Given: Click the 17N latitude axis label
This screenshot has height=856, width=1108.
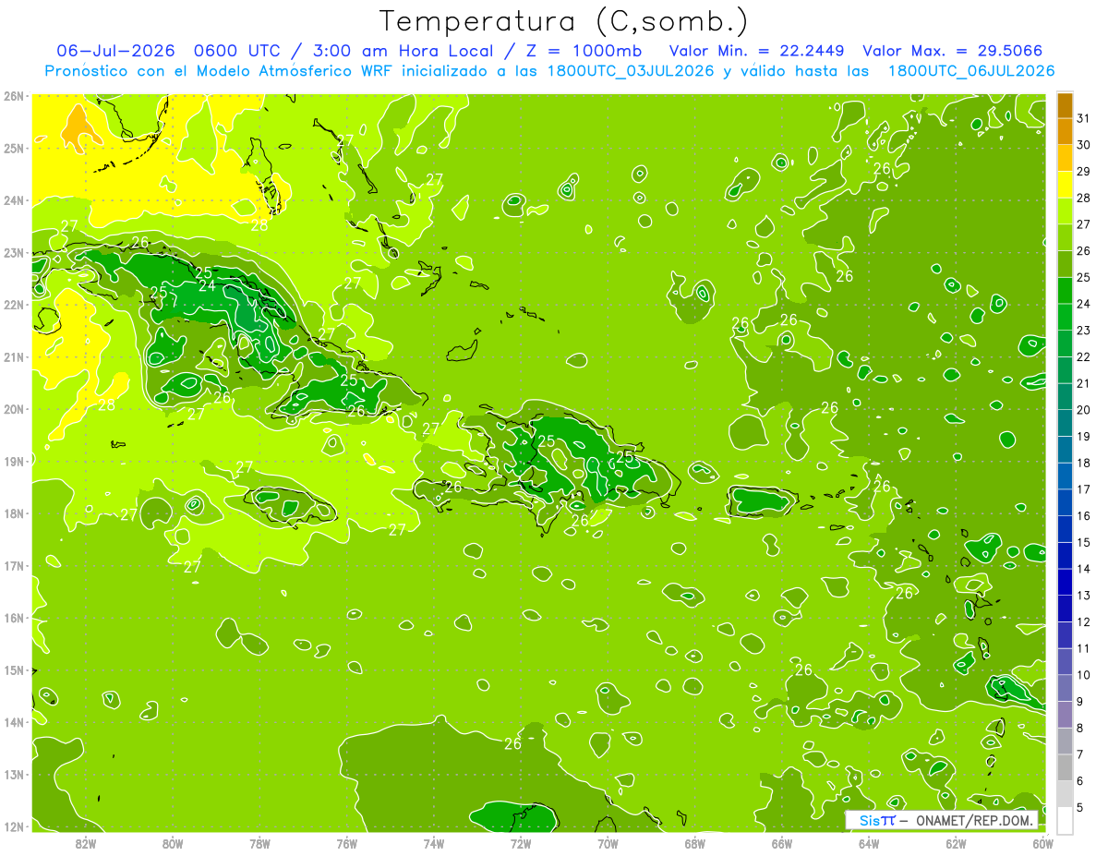Looking at the screenshot, I should 14,565.
